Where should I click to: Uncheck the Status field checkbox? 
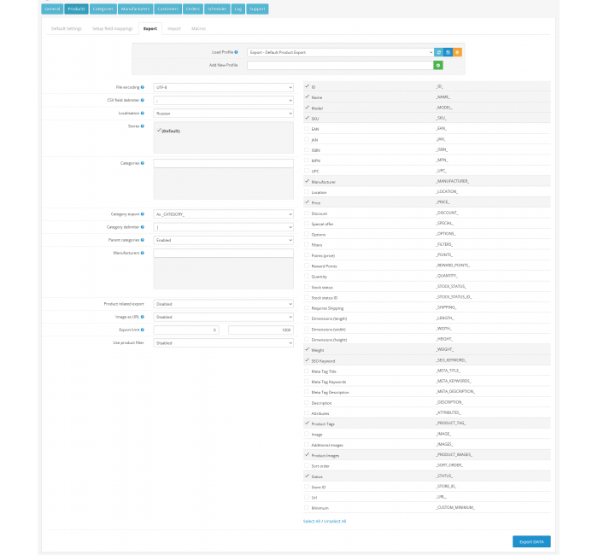pyautogui.click(x=307, y=476)
